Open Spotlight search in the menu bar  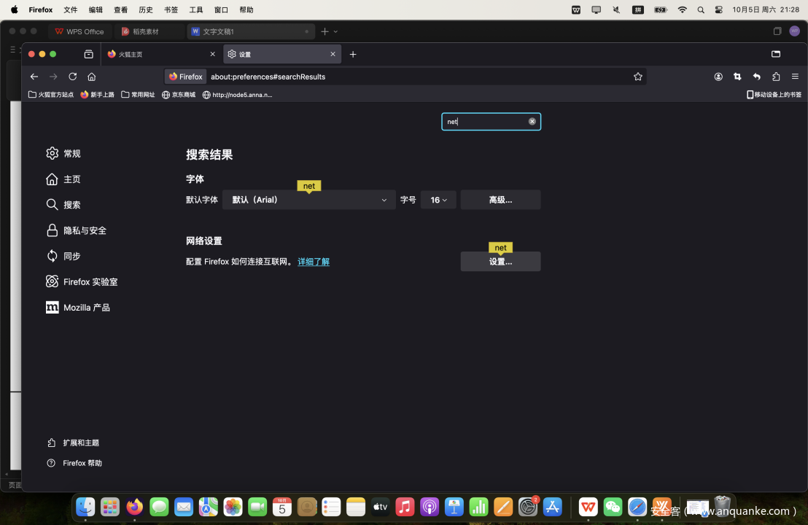click(701, 9)
